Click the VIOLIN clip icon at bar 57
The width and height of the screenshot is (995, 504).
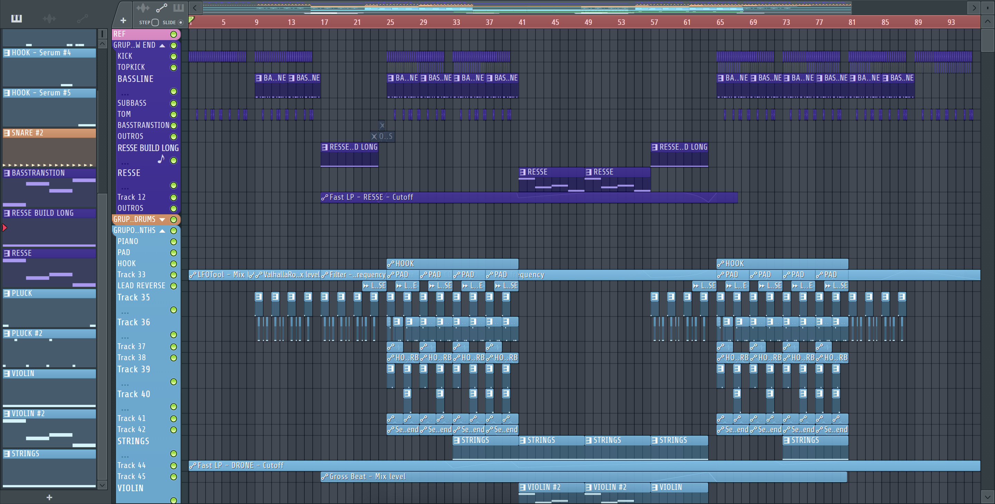click(x=655, y=487)
